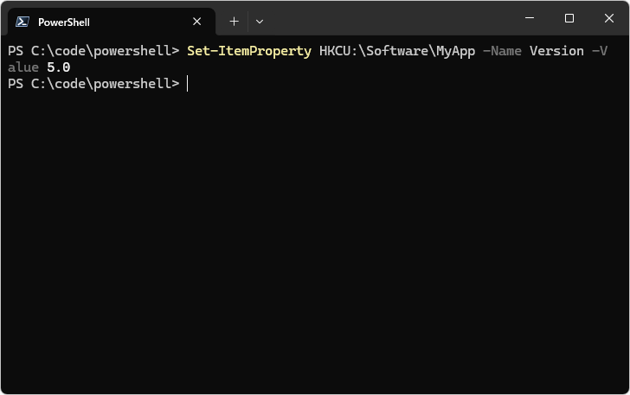Close the PowerShell tab
The height and width of the screenshot is (395, 630).
[197, 22]
